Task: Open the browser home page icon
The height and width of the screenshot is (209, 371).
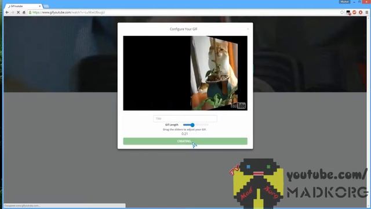Action: [24, 12]
